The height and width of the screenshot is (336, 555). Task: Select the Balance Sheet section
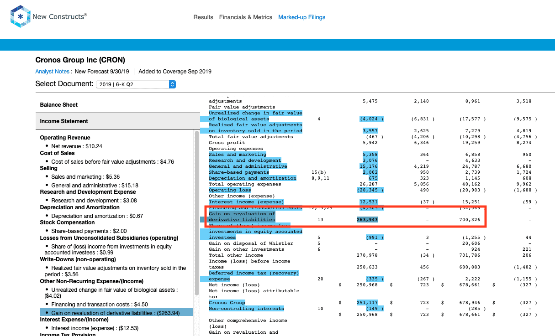tap(118, 105)
